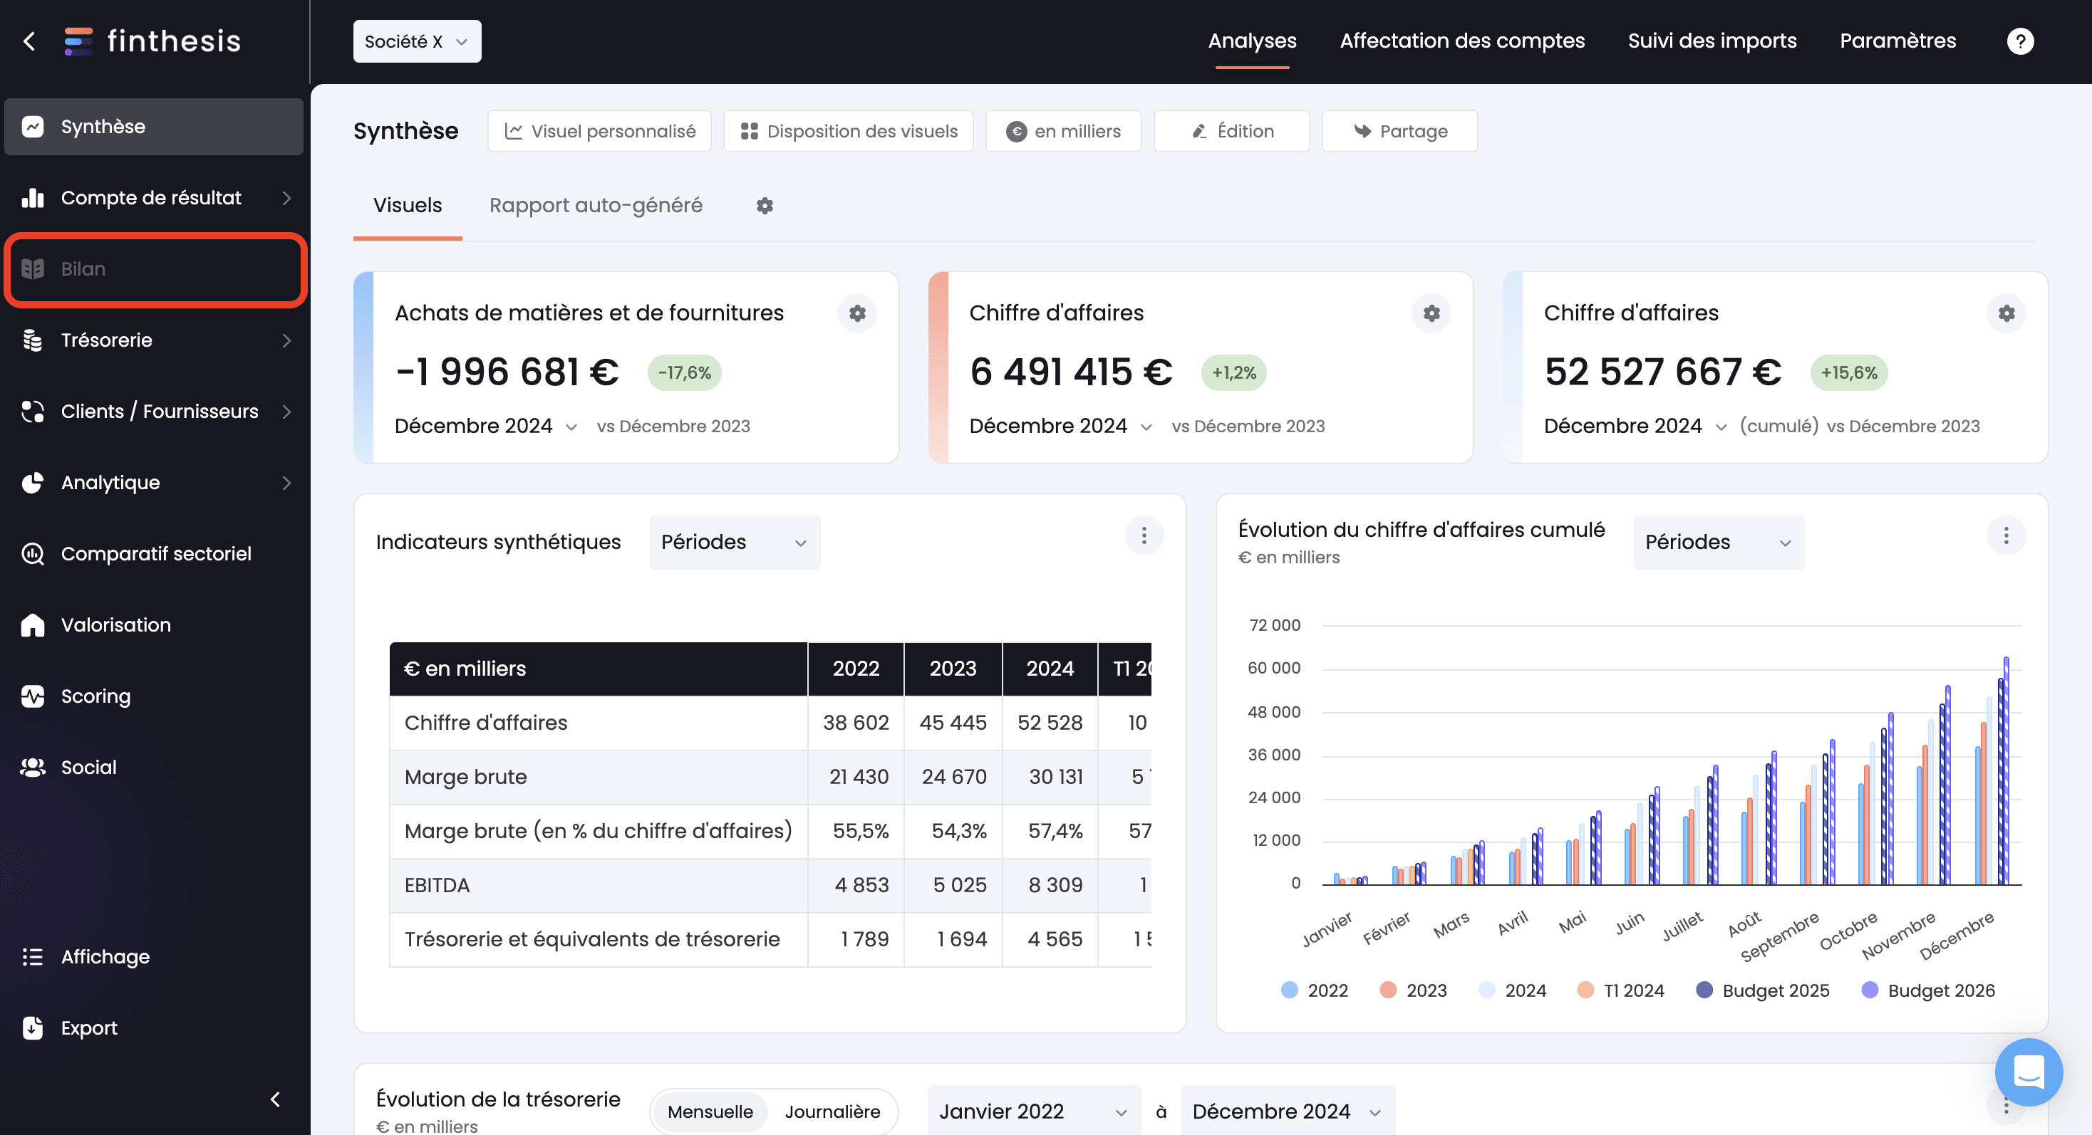
Task: Open Suivi des imports menu
Action: 1712,41
